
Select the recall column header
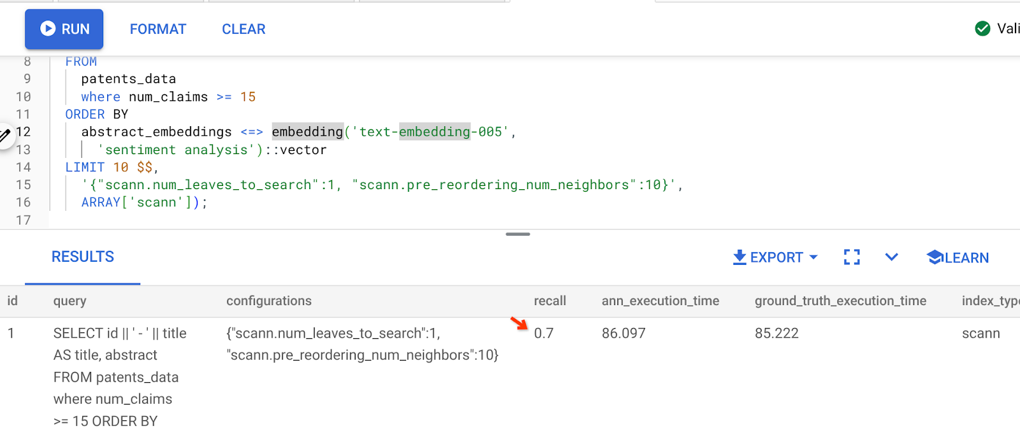(x=550, y=301)
